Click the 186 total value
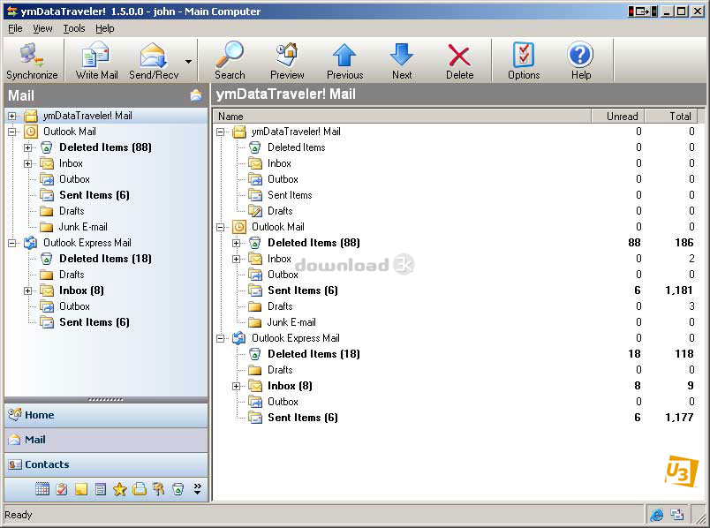Image resolution: width=710 pixels, height=528 pixels. coord(684,243)
